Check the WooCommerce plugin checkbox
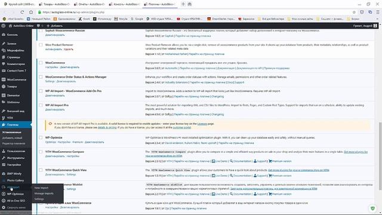Image resolution: width=382 pixels, height=215 pixels. tap(41, 63)
